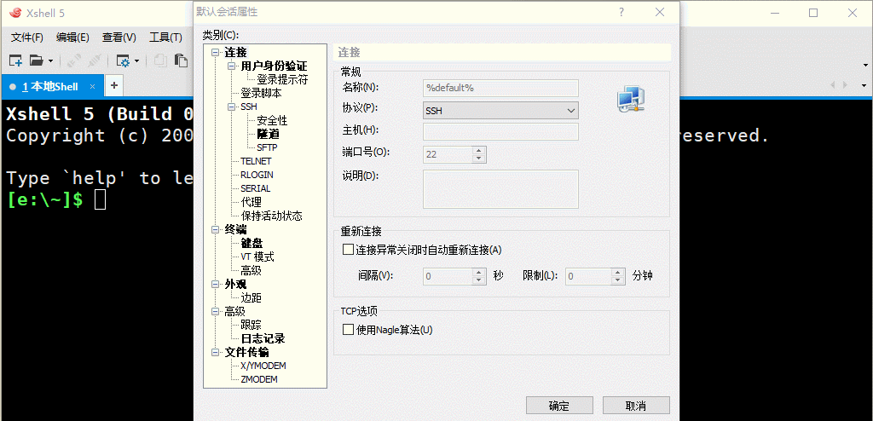
Task: Open the dropdown arrow beside Properties gear
Action: (x=137, y=61)
